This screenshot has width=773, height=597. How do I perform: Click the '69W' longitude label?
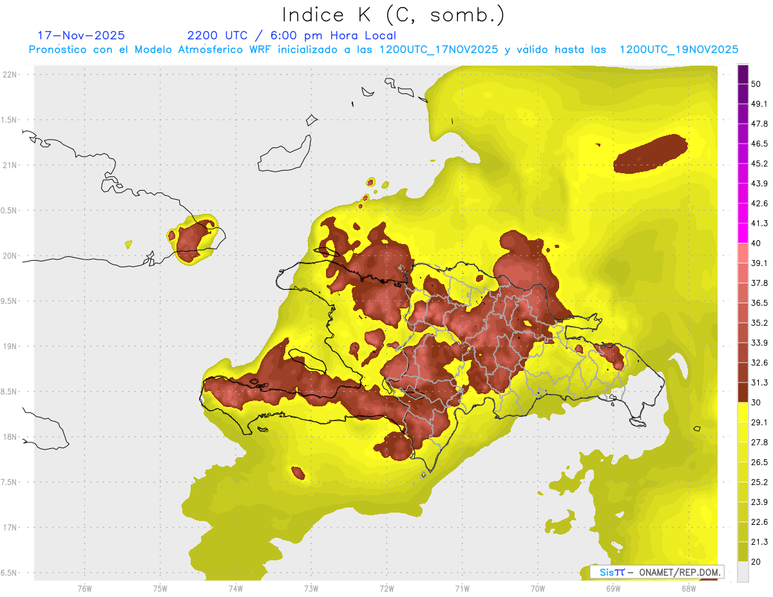(x=613, y=588)
